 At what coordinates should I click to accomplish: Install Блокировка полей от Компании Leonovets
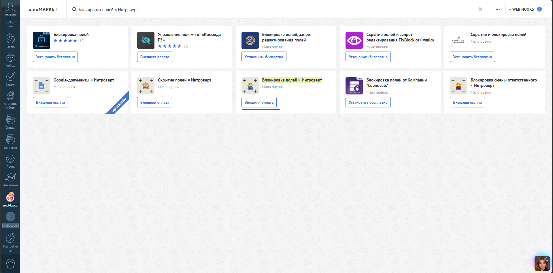(368, 102)
